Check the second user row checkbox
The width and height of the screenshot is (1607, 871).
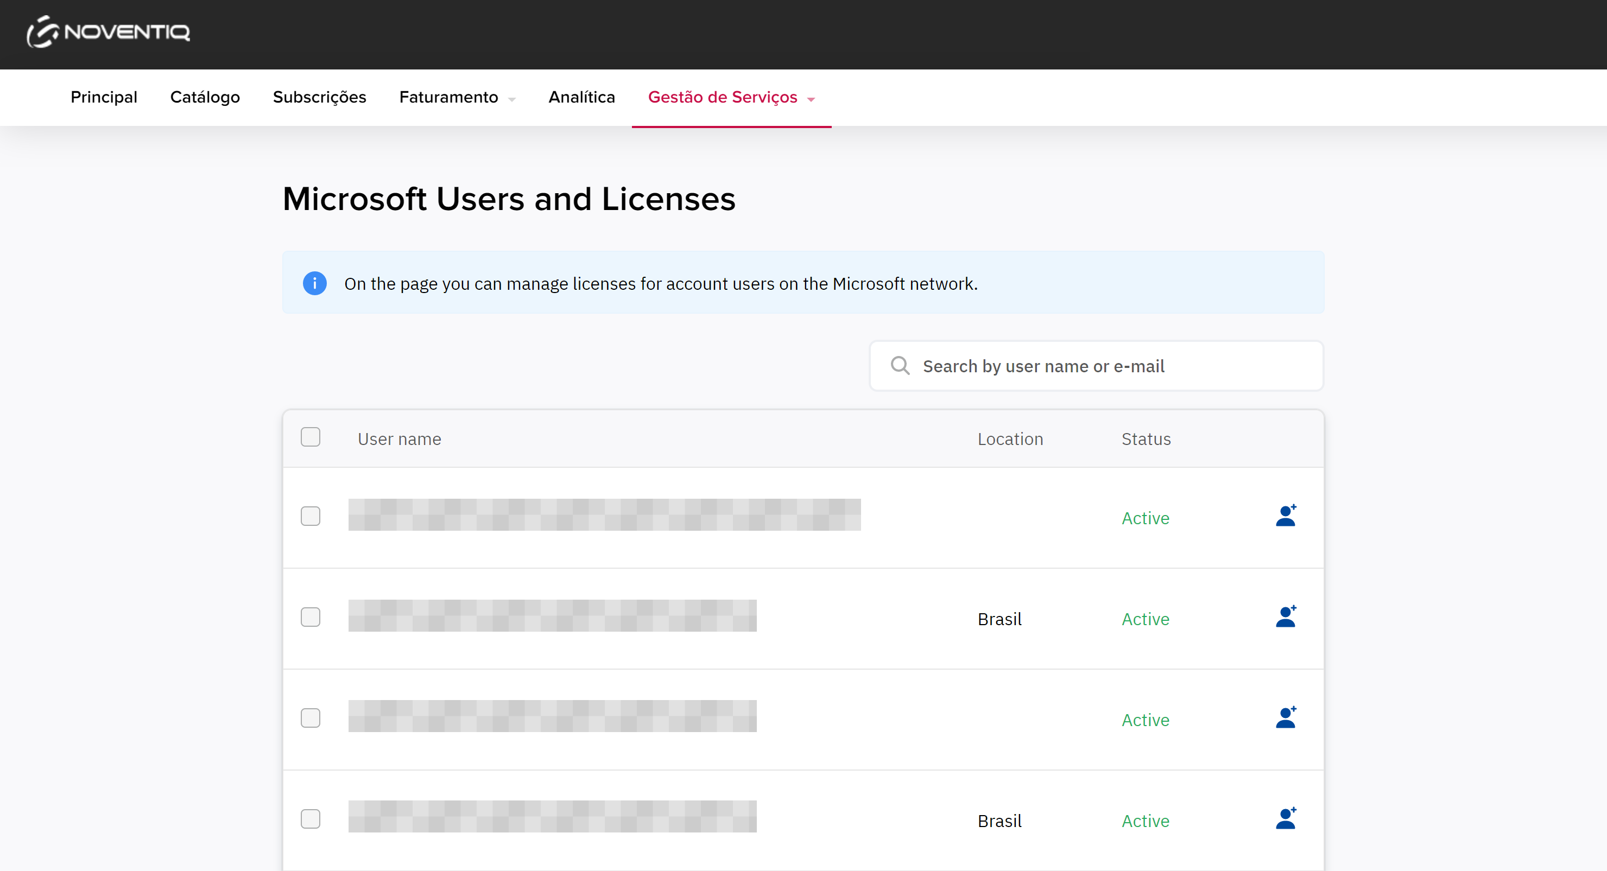click(x=310, y=617)
